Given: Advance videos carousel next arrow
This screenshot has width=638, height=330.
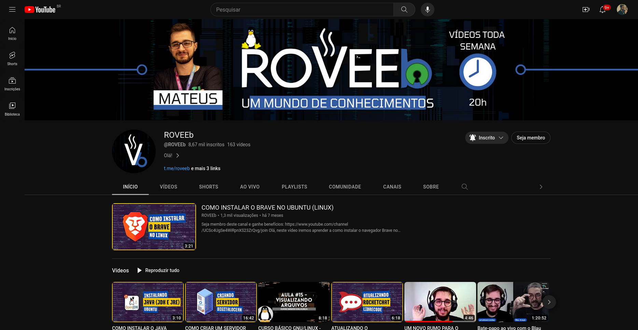Looking at the screenshot, I should 549,302.
